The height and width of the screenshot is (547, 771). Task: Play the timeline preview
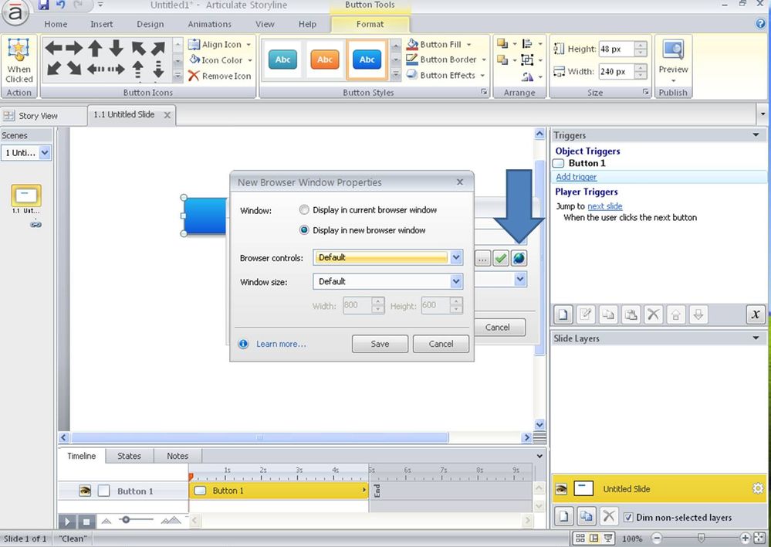point(67,522)
